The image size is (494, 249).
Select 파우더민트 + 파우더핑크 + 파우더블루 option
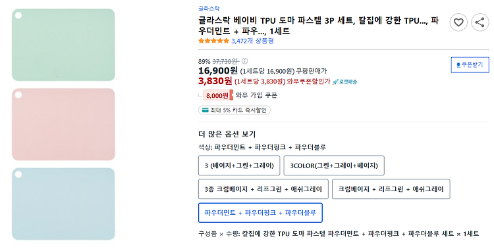[260, 213]
